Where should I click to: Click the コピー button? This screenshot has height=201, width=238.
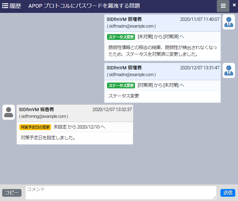(x=12, y=193)
